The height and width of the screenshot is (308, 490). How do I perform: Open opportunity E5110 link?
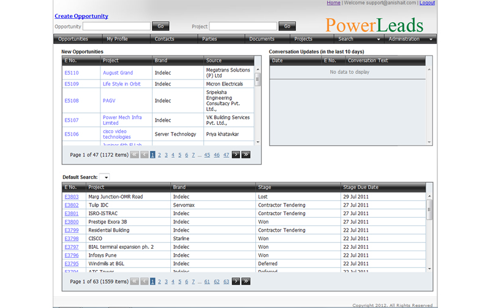pyautogui.click(x=72, y=73)
